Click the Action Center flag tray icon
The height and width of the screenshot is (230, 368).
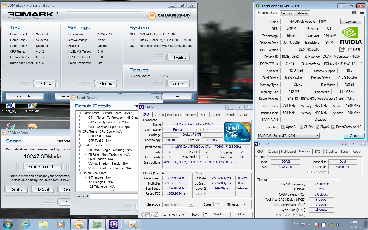point(317,224)
